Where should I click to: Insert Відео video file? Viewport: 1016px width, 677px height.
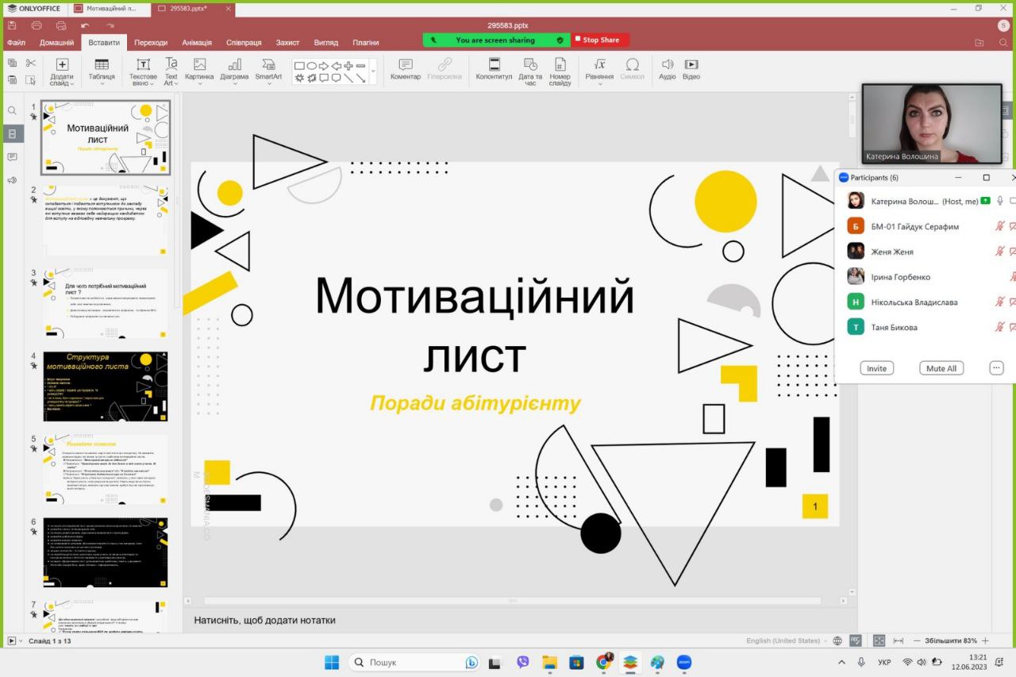691,69
